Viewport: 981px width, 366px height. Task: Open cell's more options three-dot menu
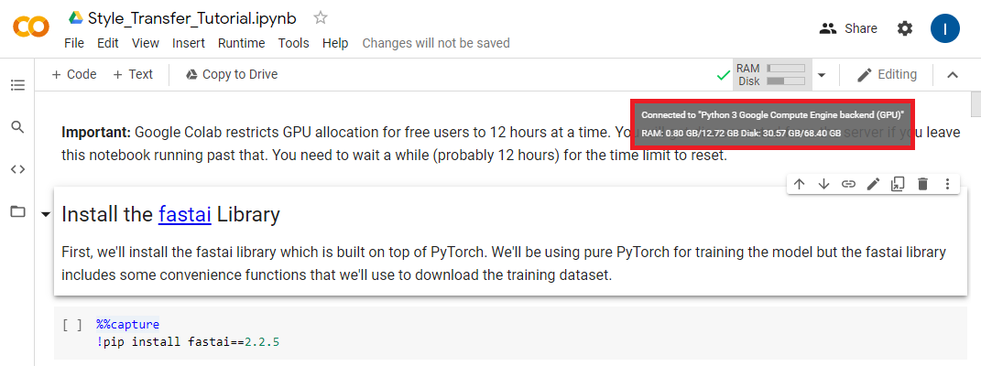948,184
